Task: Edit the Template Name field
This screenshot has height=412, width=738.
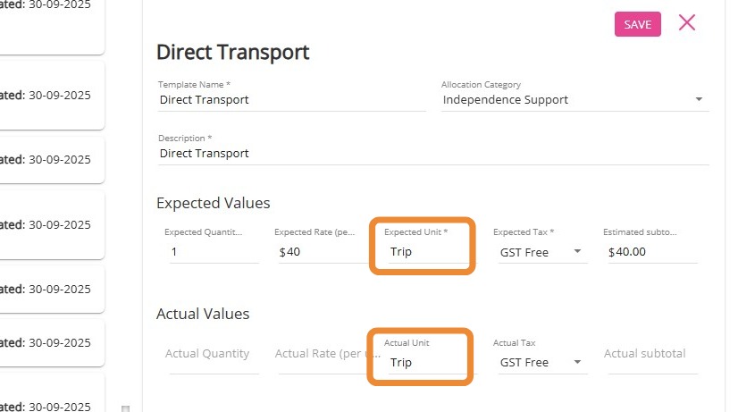Action: (279, 100)
